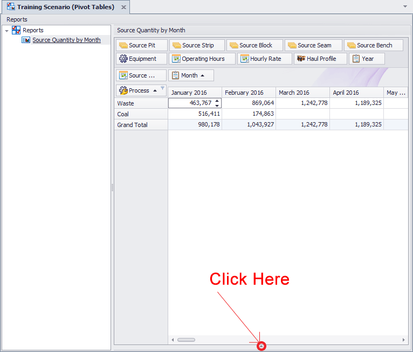
Task: Open the Process field filter funnel
Action: tap(162, 88)
